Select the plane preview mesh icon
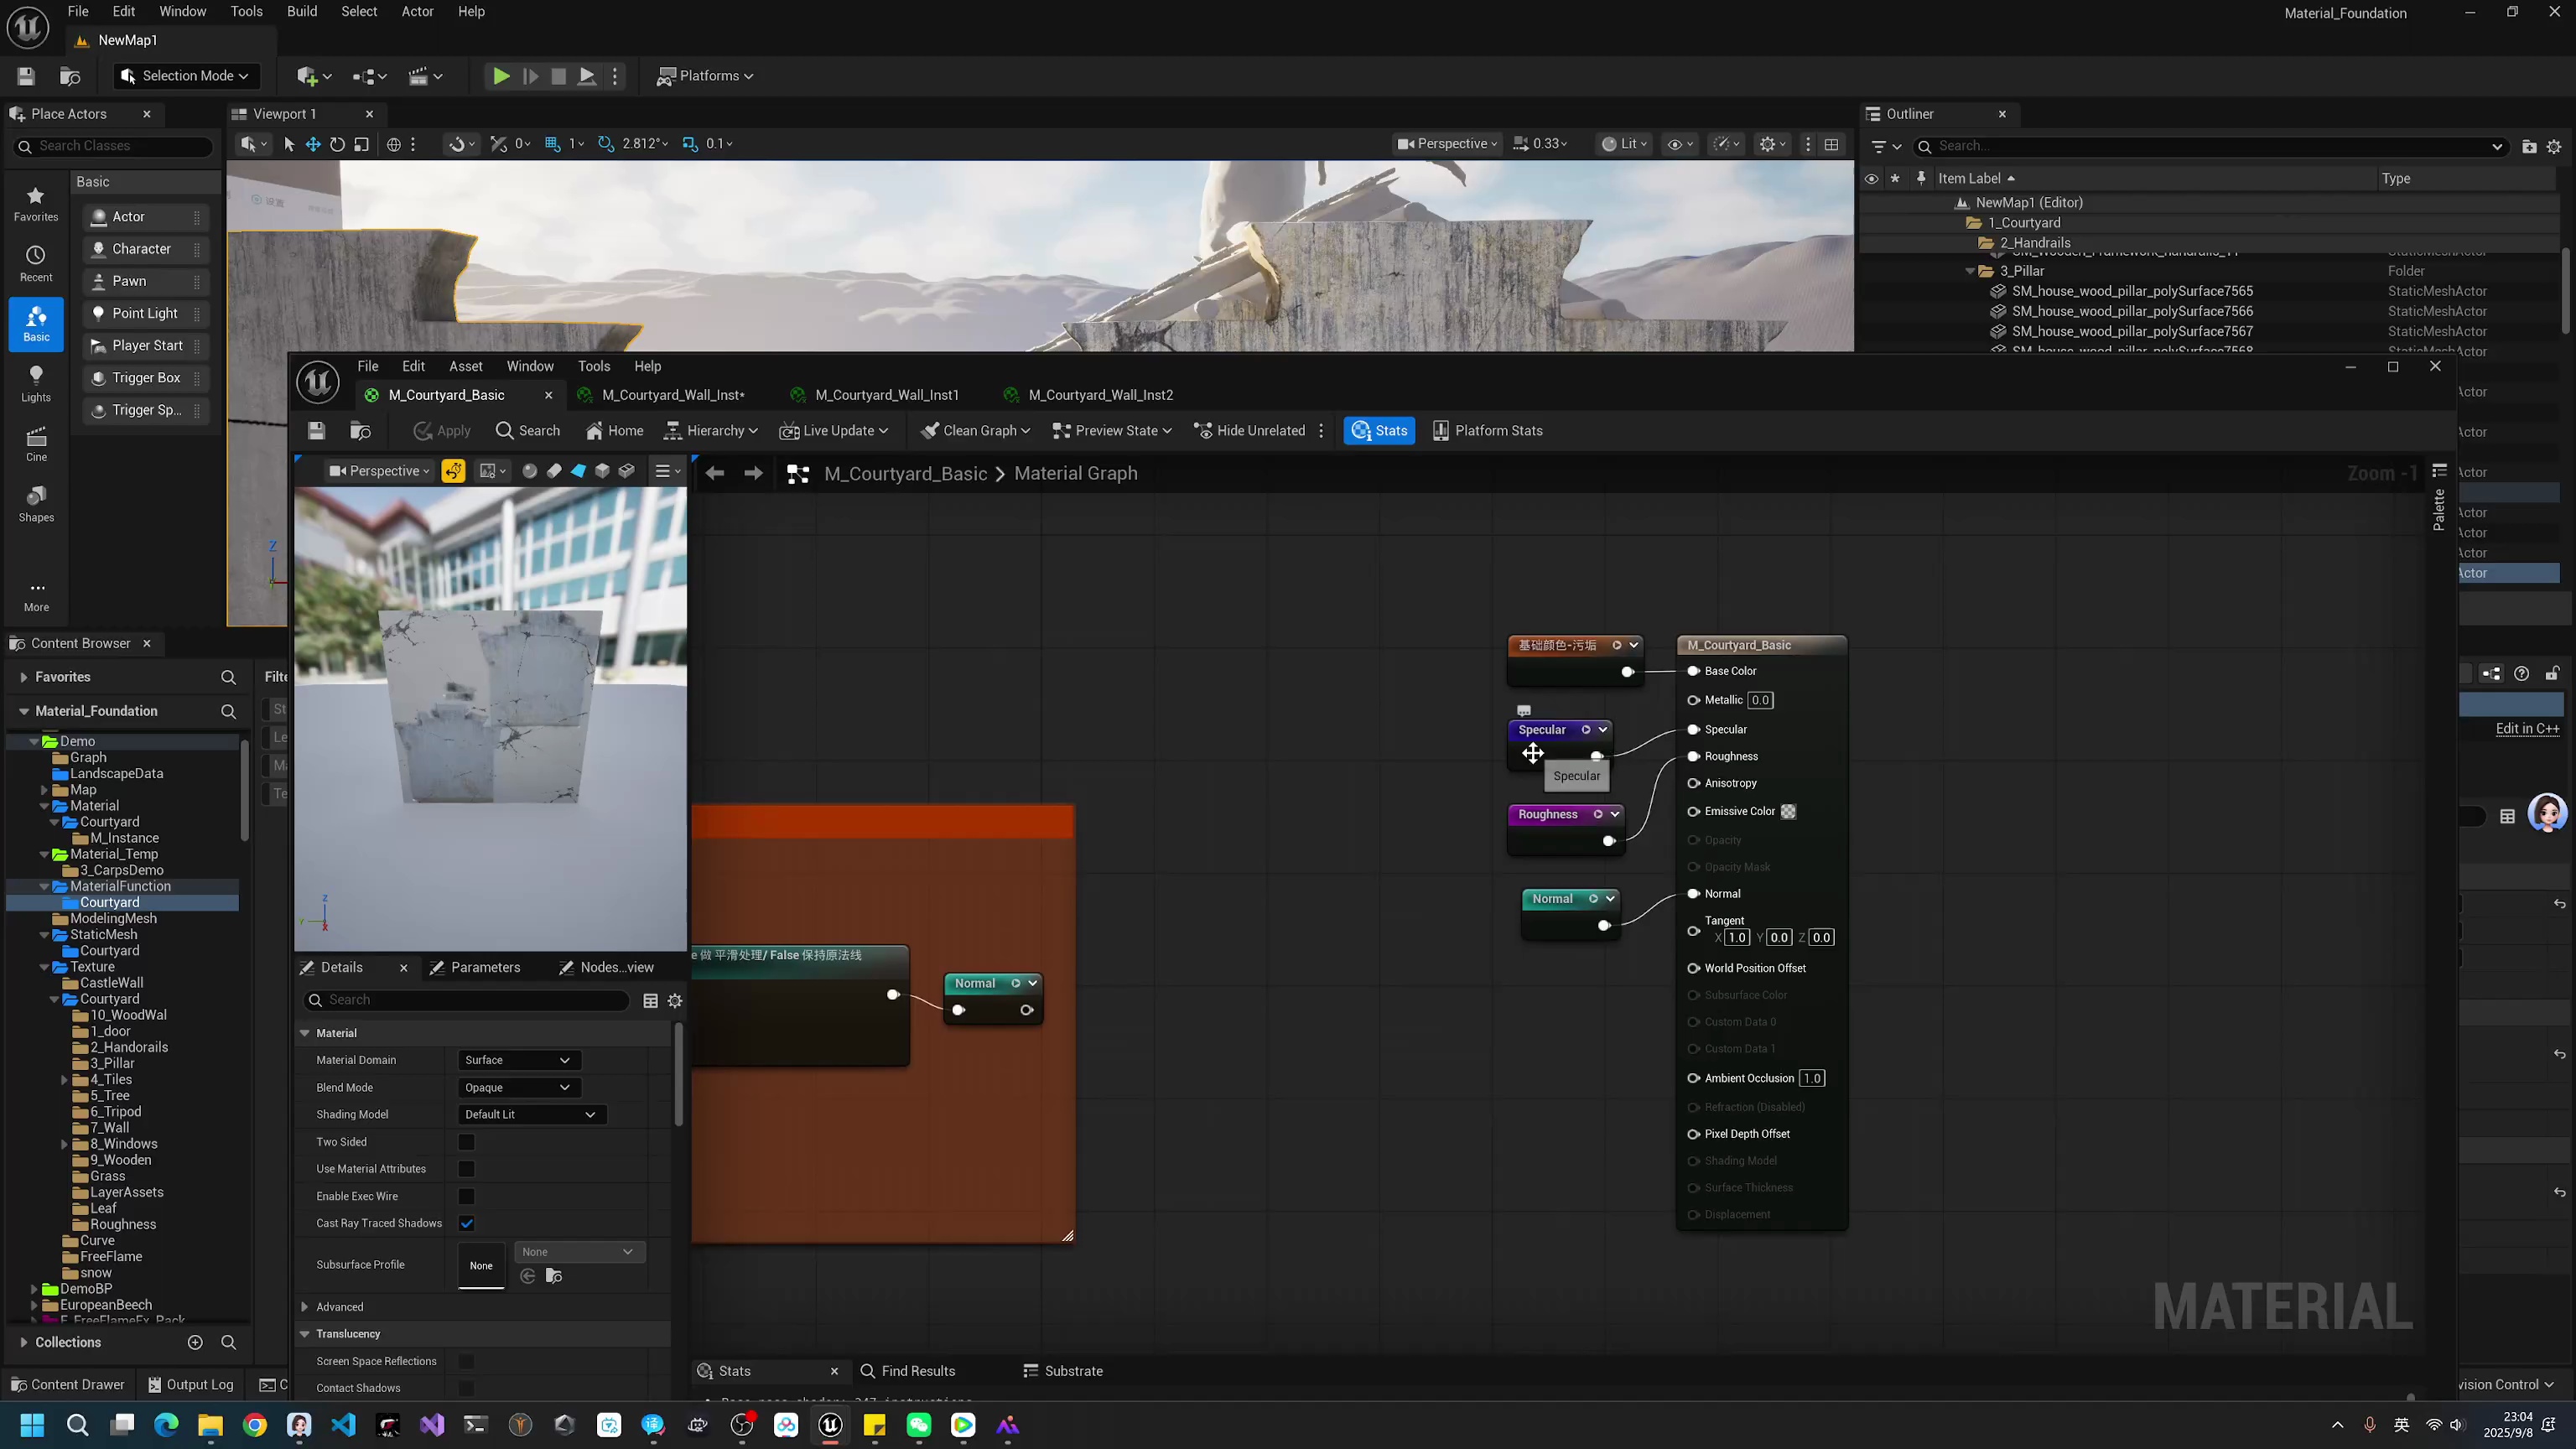This screenshot has width=2576, height=1449. 578,471
